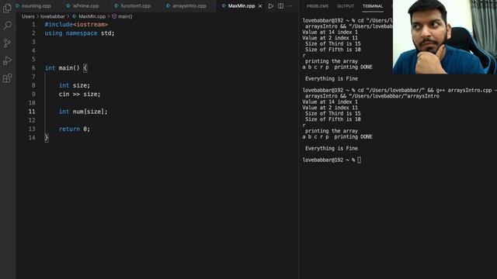Click the MaxMin.cpp breadcrumb segment
This screenshot has height=279, width=497.
(x=89, y=16)
